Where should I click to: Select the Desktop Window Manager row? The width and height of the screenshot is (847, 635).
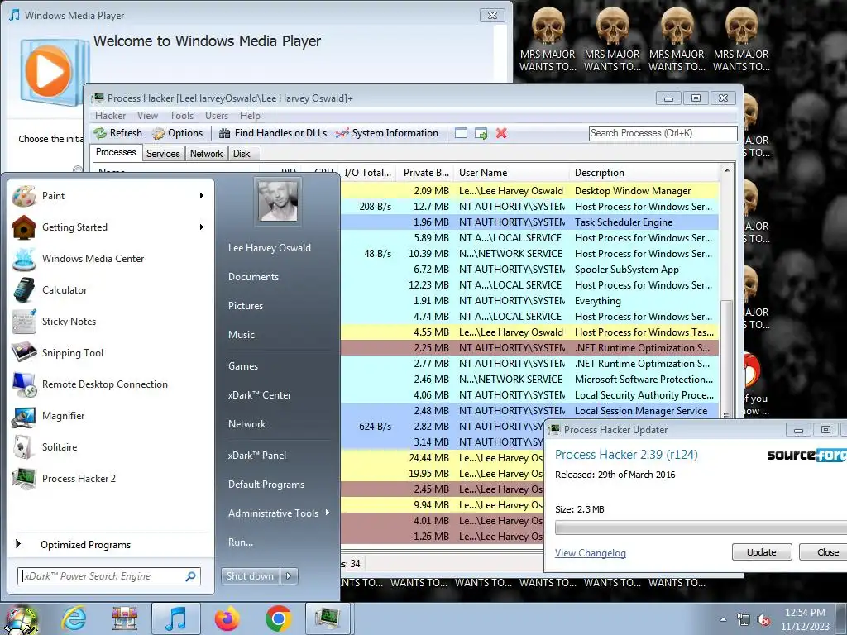[530, 191]
